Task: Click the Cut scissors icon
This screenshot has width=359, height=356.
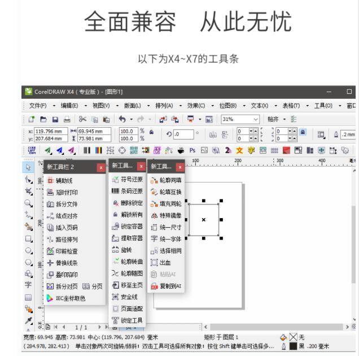Action: (82, 119)
